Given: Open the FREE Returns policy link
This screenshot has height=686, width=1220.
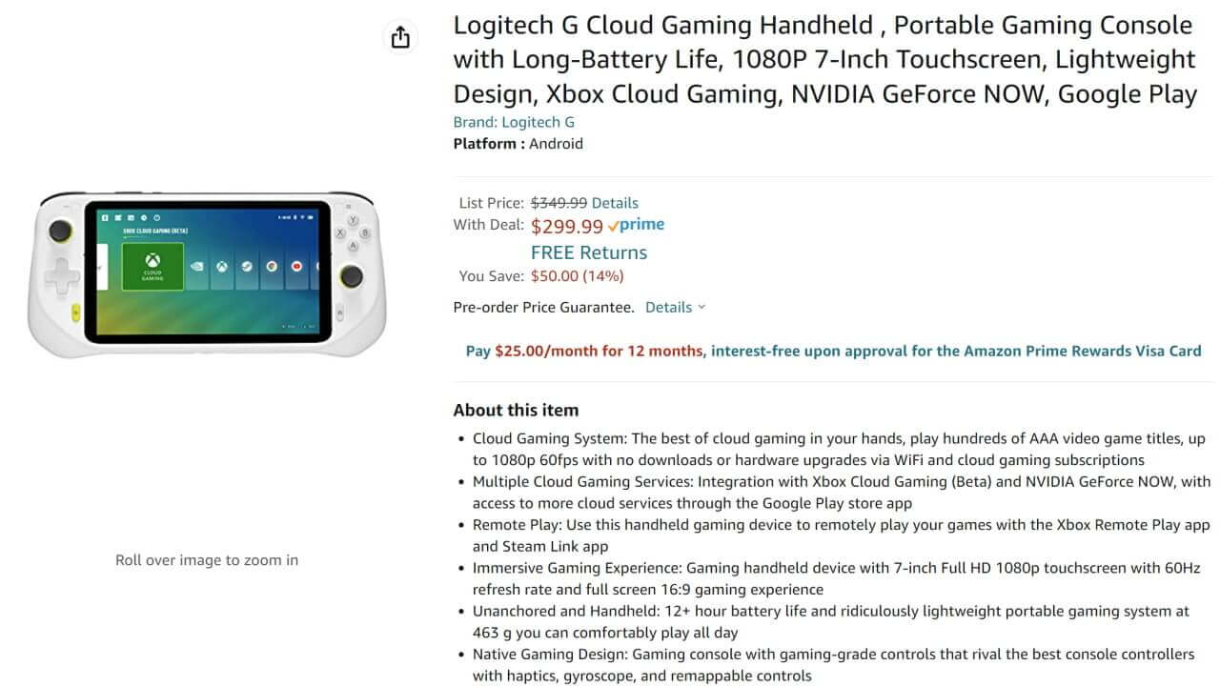Looking at the screenshot, I should (x=588, y=252).
